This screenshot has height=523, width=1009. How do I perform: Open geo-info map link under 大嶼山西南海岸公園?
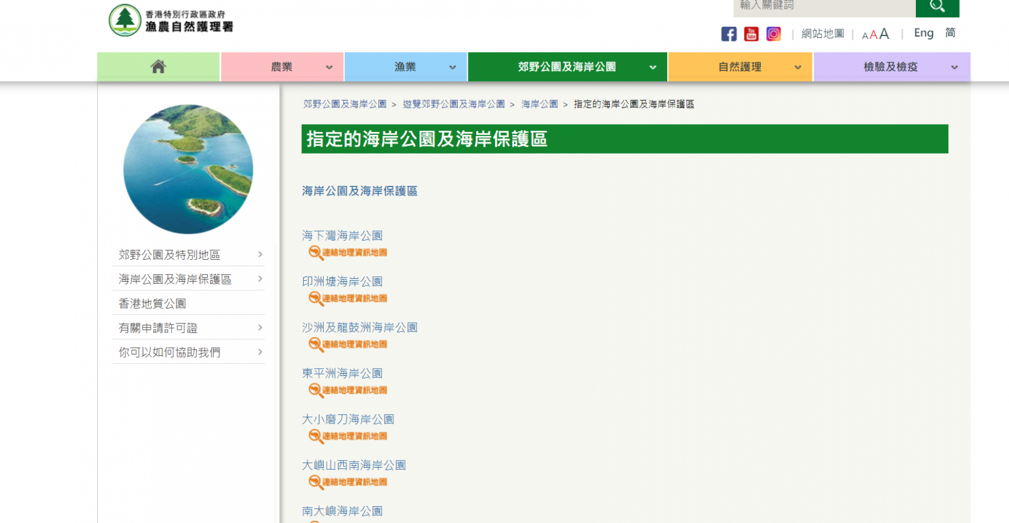coord(348,482)
